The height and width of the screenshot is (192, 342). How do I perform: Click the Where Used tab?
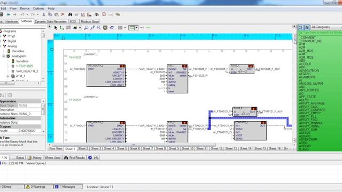pyautogui.click(x=52, y=158)
